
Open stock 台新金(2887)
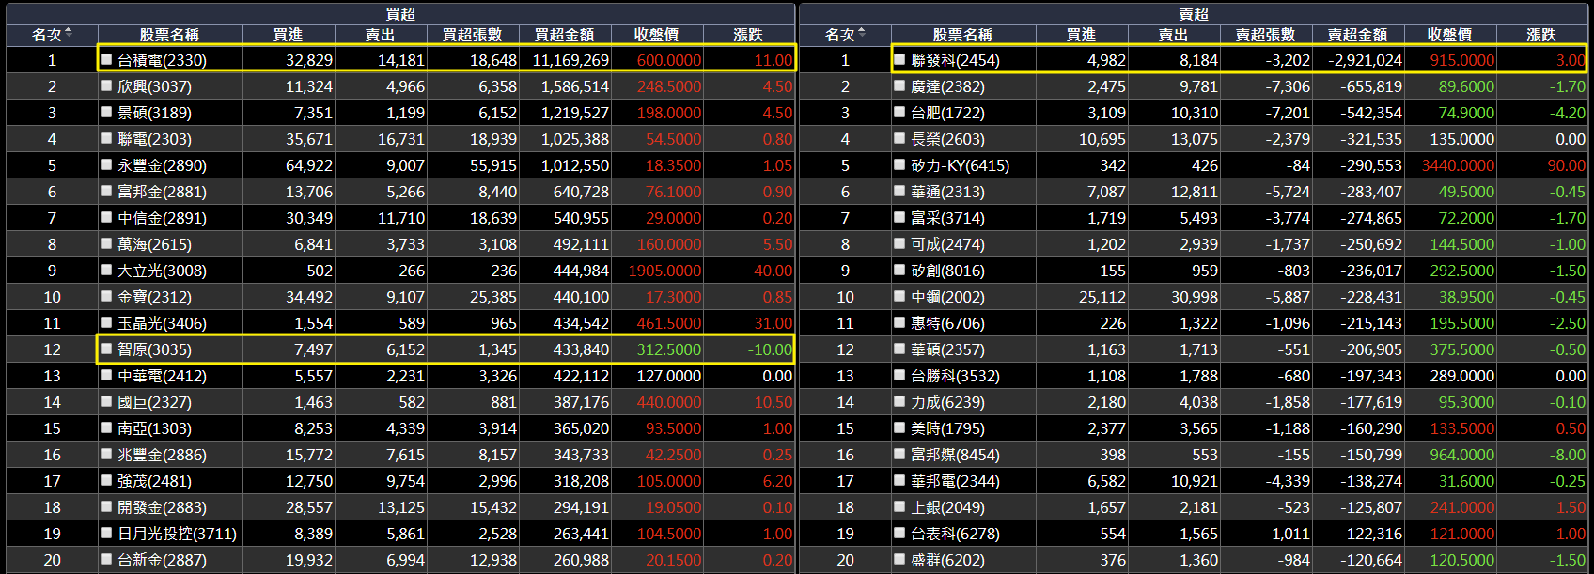tap(162, 560)
